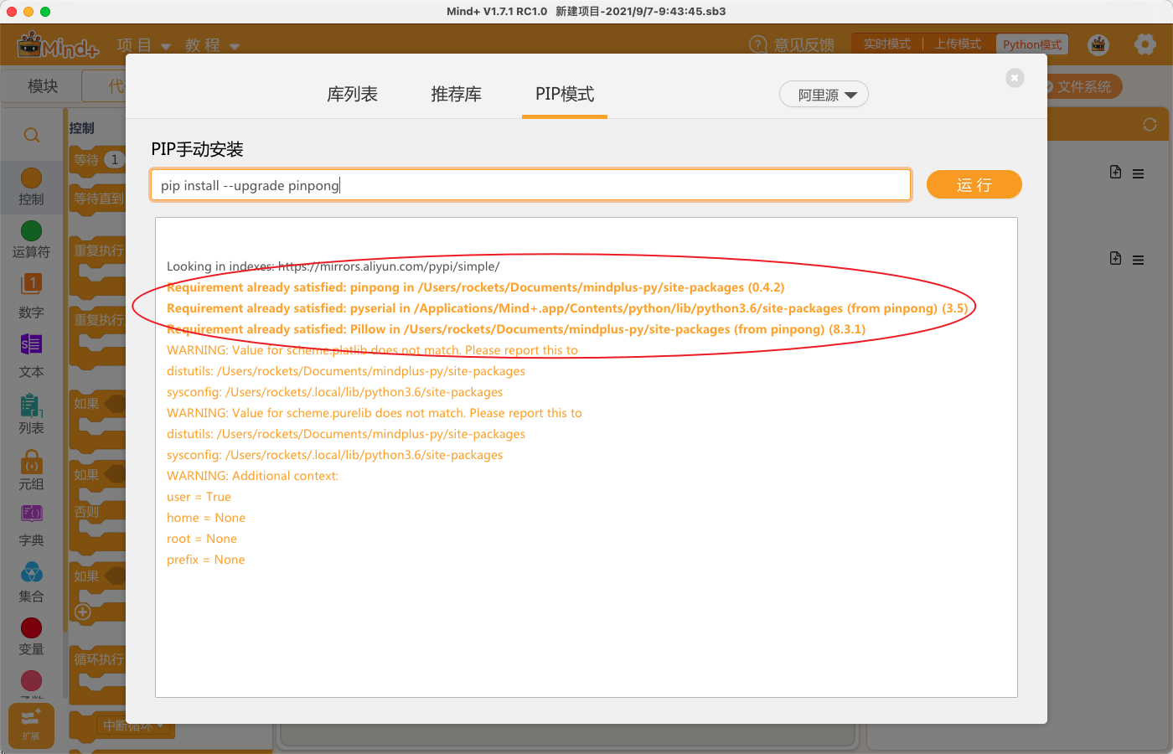Viewport: 1173px width, 754px height.
Task: Select Python模式
Action: pos(1031,44)
